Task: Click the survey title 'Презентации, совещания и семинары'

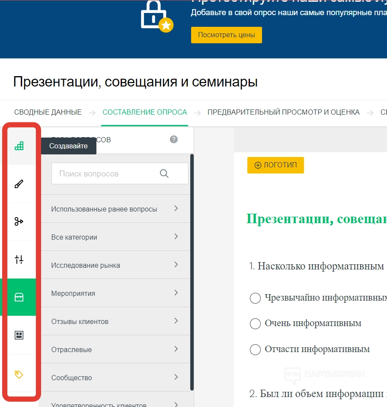Action: (135, 82)
